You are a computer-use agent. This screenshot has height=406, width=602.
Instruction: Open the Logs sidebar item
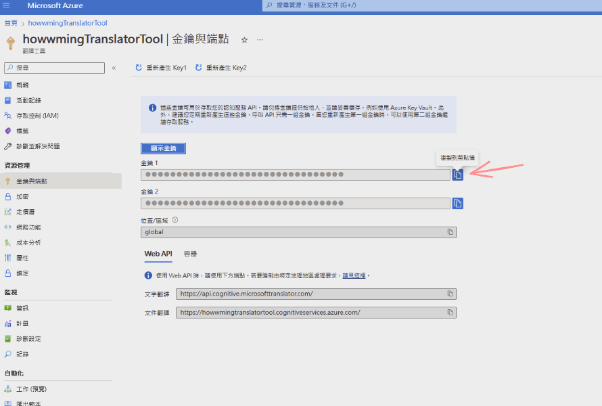[x=22, y=354]
